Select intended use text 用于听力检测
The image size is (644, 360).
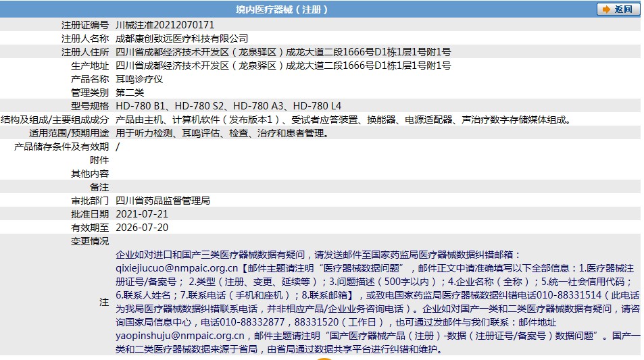pyautogui.click(x=222, y=133)
